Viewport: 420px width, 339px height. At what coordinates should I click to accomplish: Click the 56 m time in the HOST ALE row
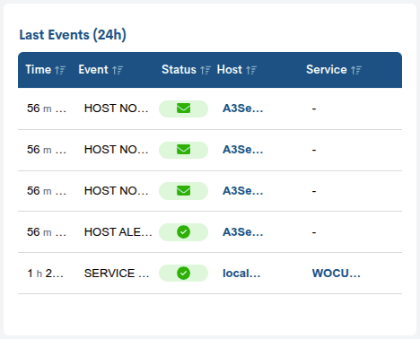47,231
